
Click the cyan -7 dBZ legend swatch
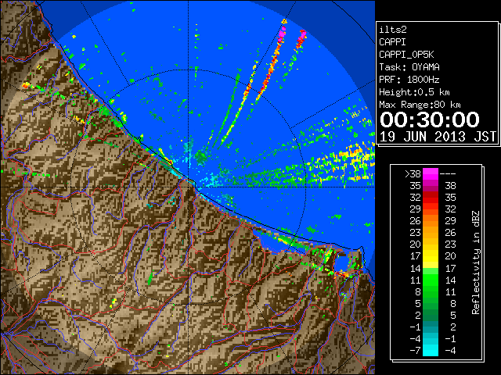[x=431, y=351]
